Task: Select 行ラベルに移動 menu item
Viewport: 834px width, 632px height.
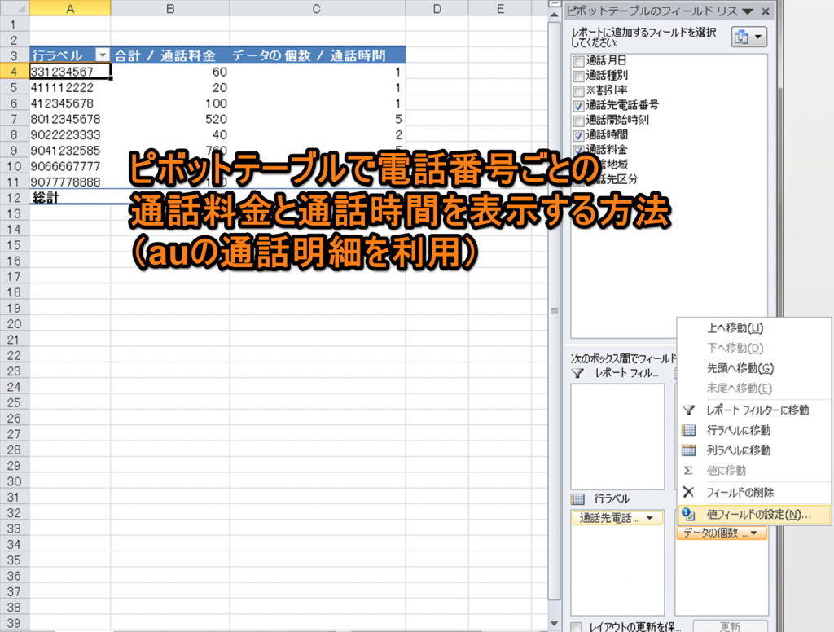Action: [x=754, y=430]
